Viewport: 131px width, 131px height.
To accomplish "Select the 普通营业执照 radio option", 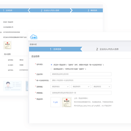I will point(51,69).
